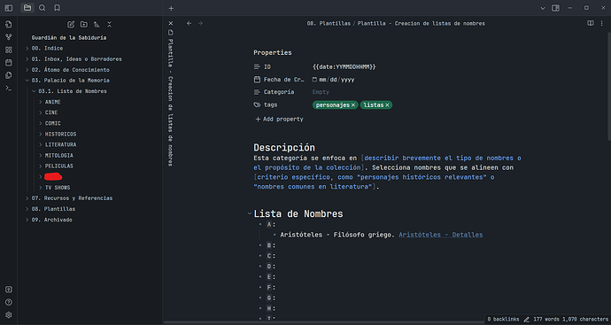Open the tab list dropdown
The height and width of the screenshot is (325, 611).
tap(543, 8)
